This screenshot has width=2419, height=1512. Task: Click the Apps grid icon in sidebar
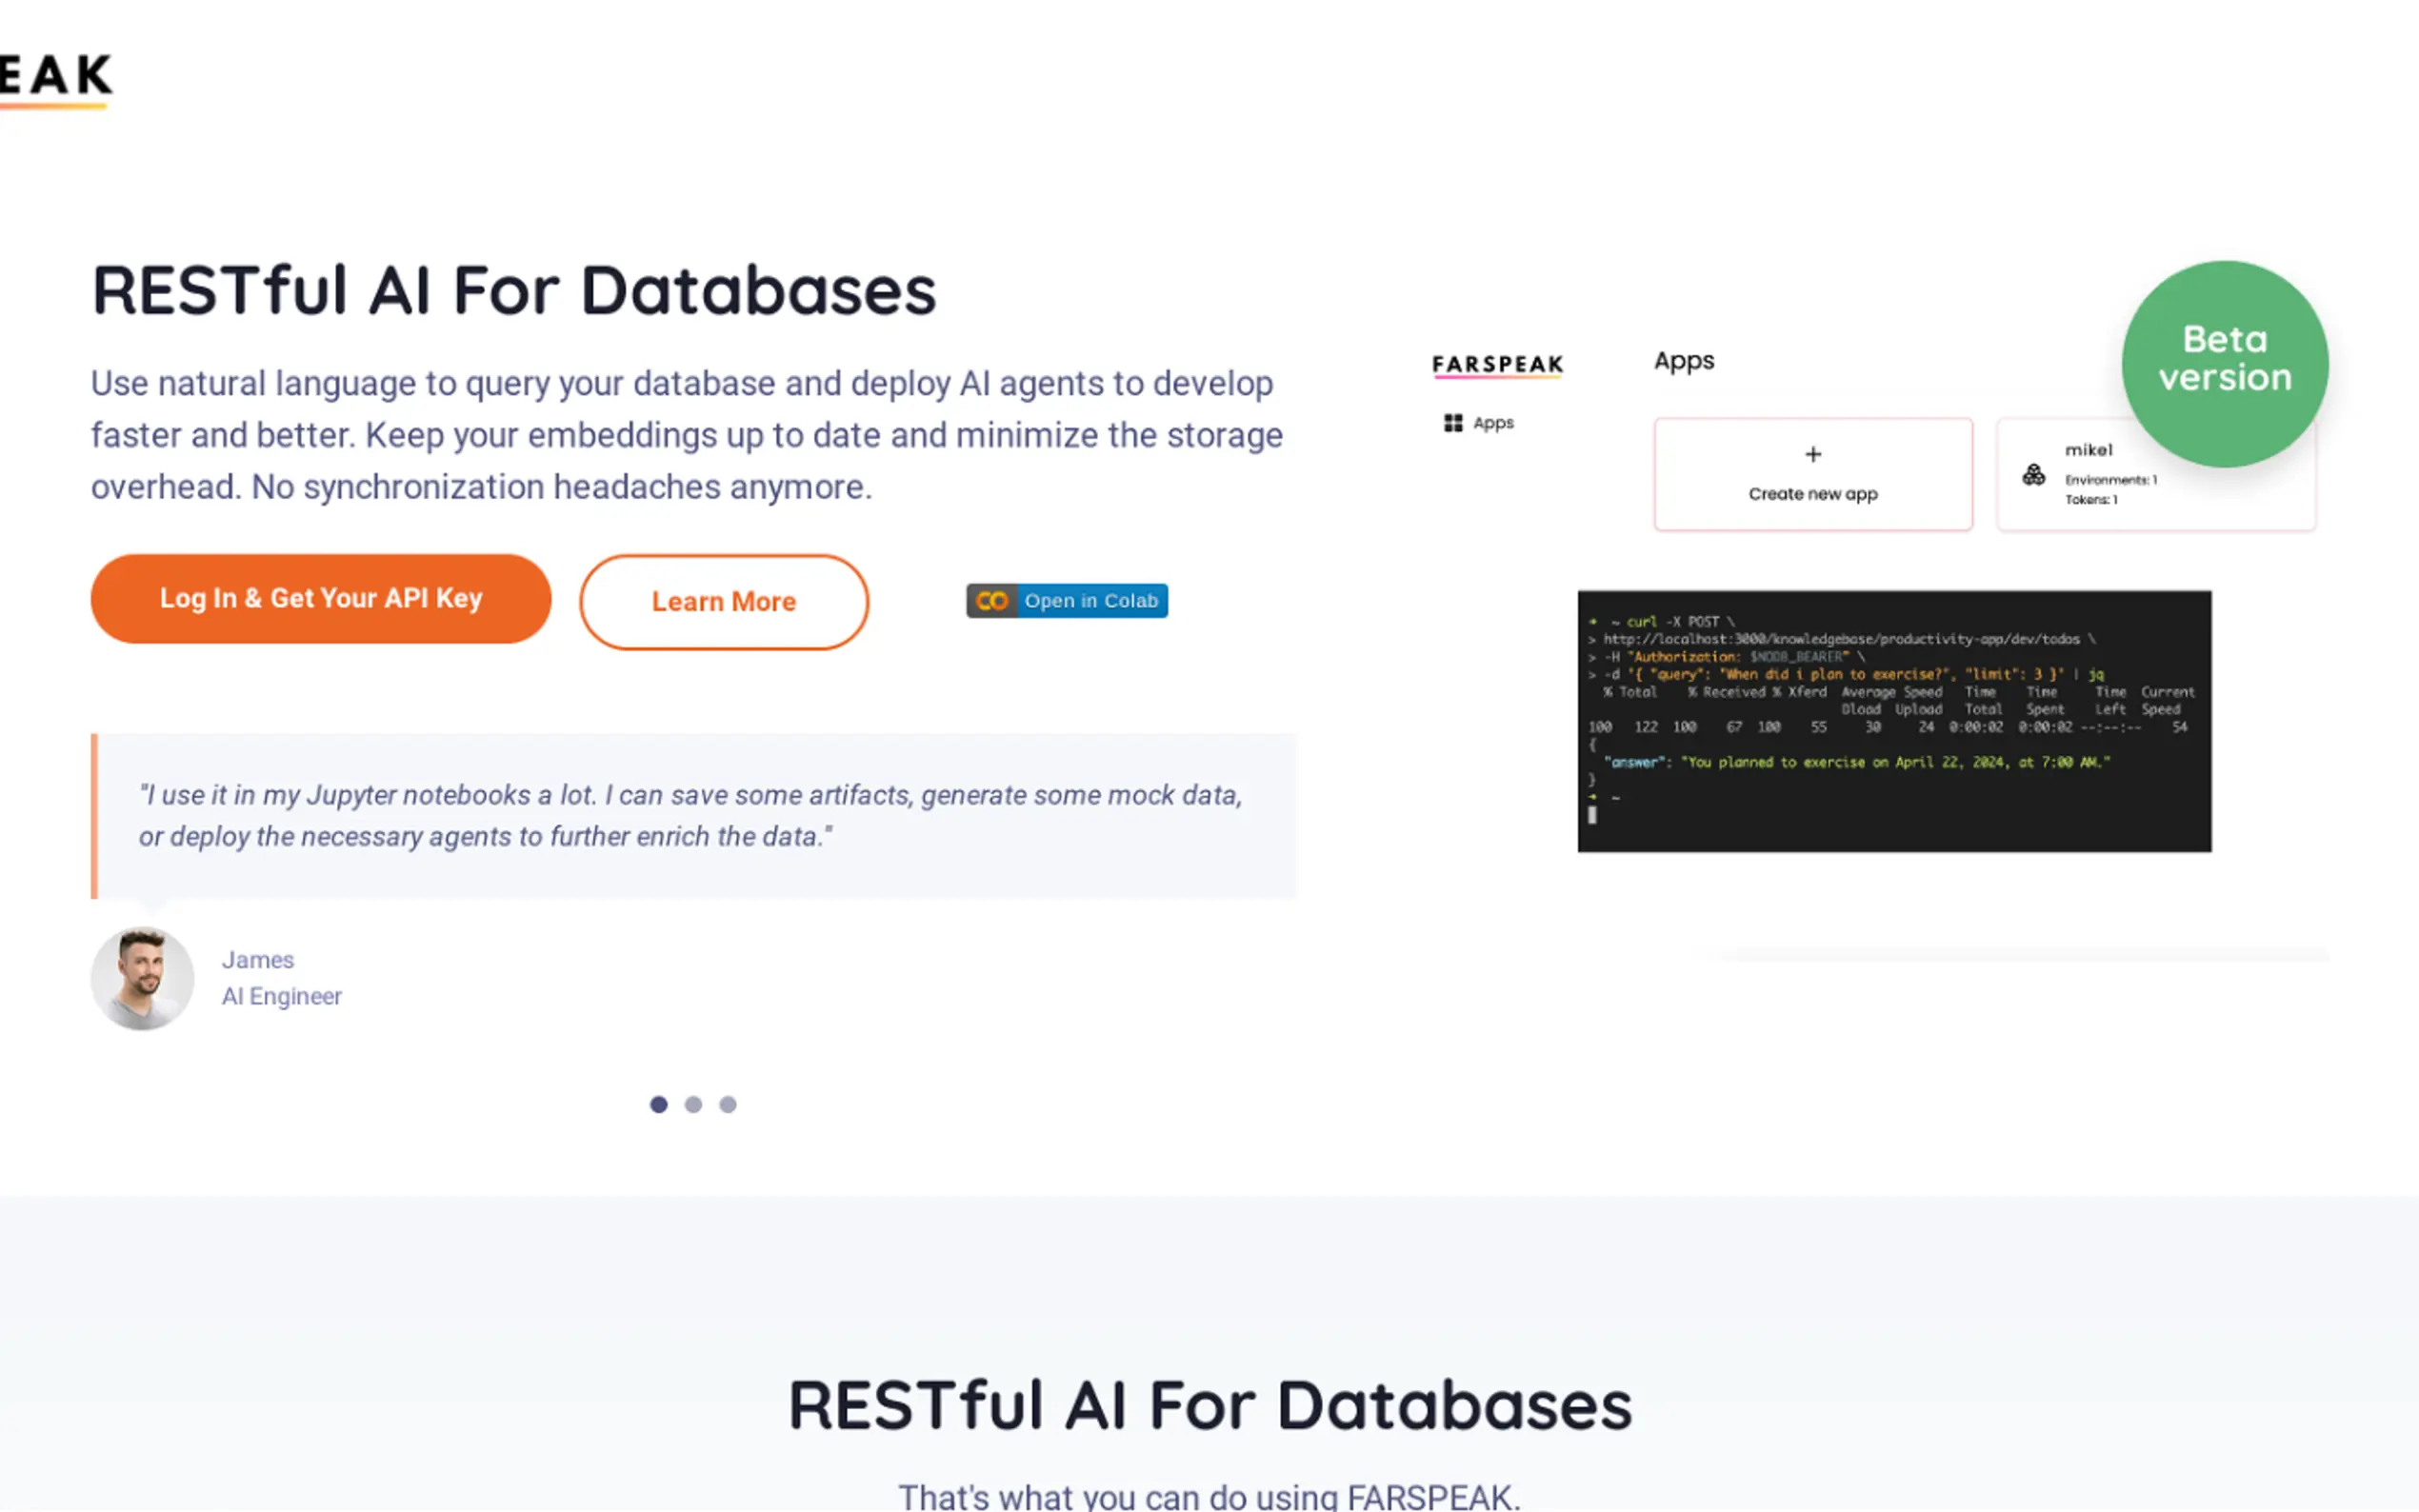coord(1453,423)
